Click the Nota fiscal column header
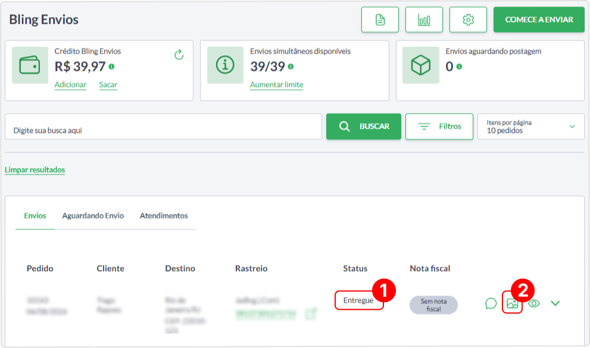 430,269
